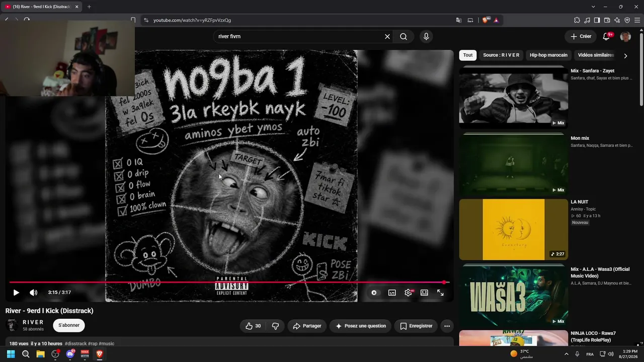Switch player to theater mode
The height and width of the screenshot is (362, 644).
(x=424, y=293)
